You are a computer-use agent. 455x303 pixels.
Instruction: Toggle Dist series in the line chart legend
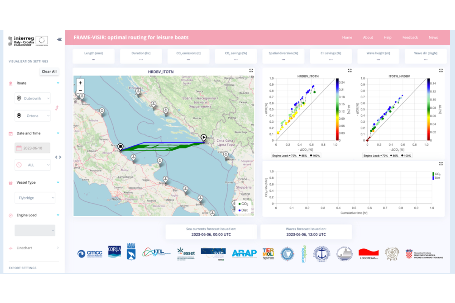(437, 178)
